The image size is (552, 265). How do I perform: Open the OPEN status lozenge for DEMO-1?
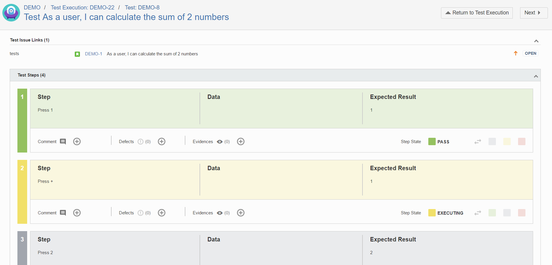(x=530, y=53)
